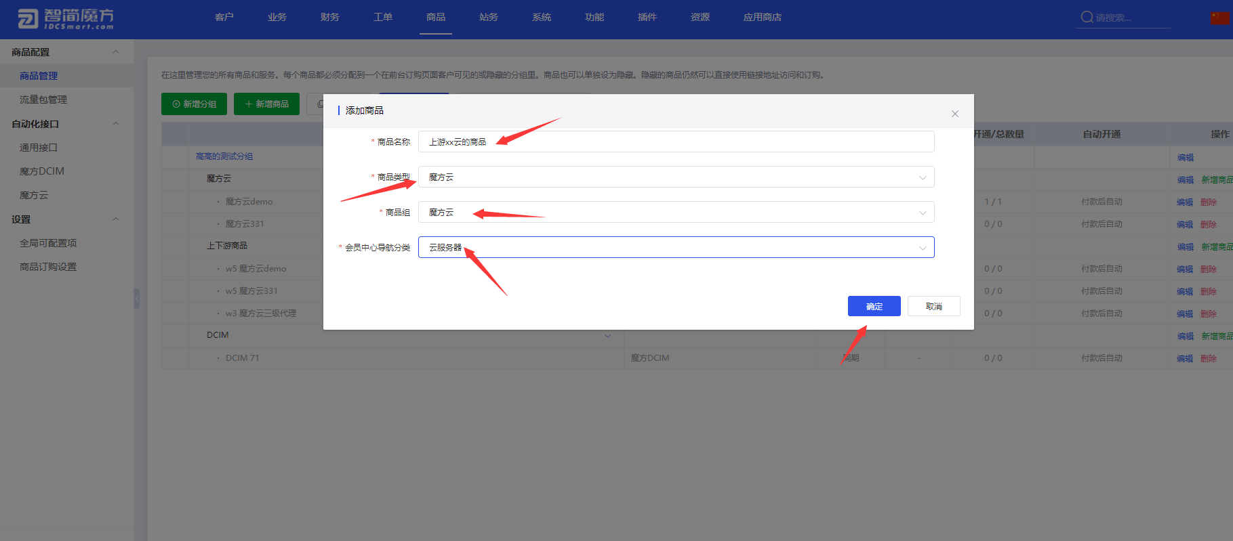Image resolution: width=1233 pixels, height=541 pixels.
Task: Open the 财务 top menu
Action: [x=330, y=18]
